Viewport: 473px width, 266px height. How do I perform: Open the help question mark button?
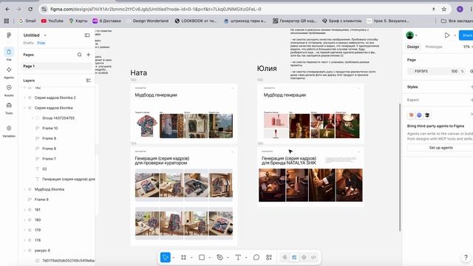[466, 257]
